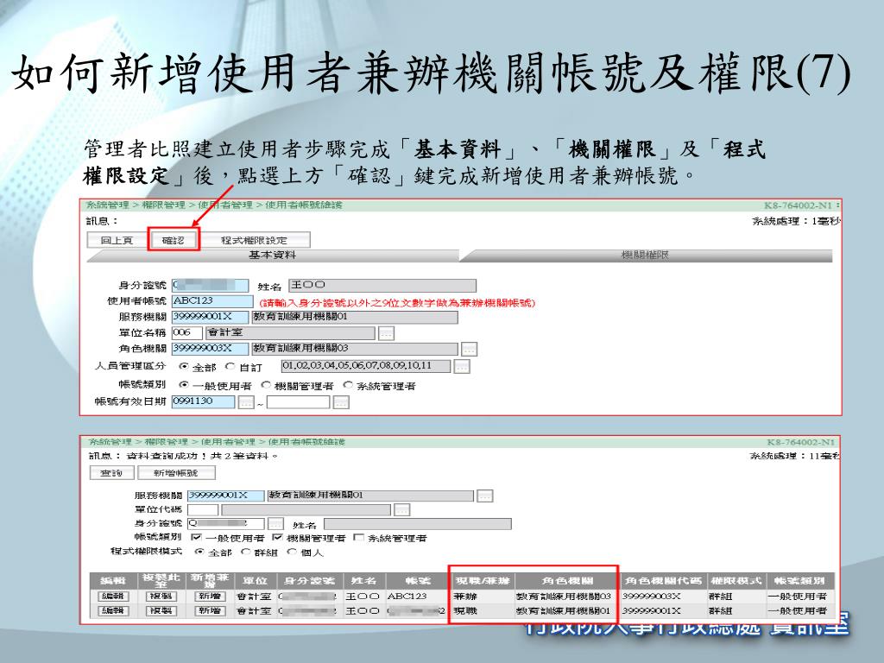Open lookup beside 教育訓練用機關01 in query panel

[485, 496]
